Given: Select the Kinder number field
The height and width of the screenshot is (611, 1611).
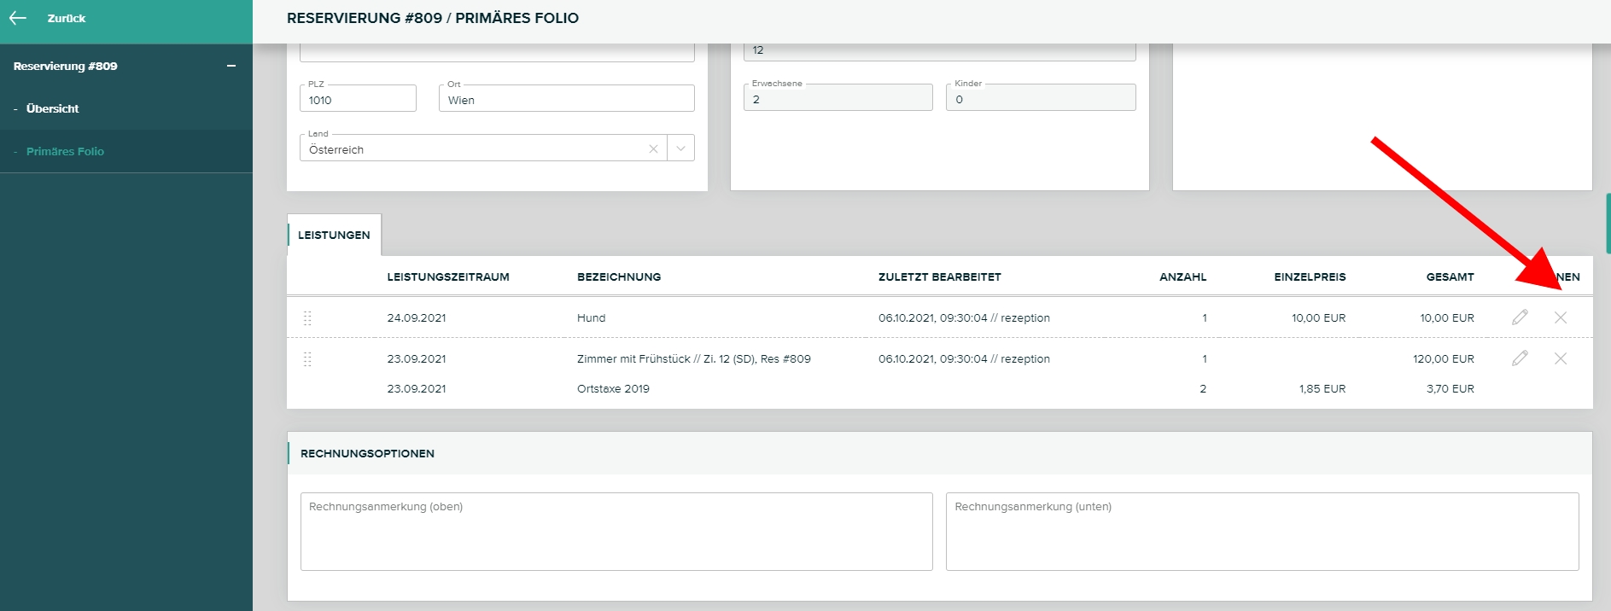Looking at the screenshot, I should point(1040,99).
